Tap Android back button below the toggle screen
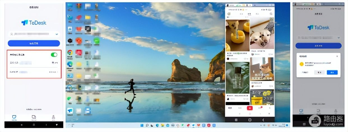 coord(46,125)
